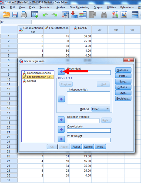
Task: Move variable to Selection Variable arrow
Action: pos(61,120)
